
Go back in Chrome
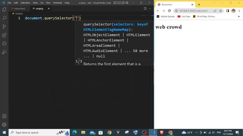(158, 11)
